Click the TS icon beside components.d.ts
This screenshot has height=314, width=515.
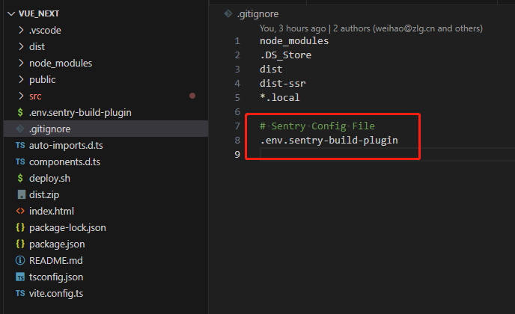20,161
